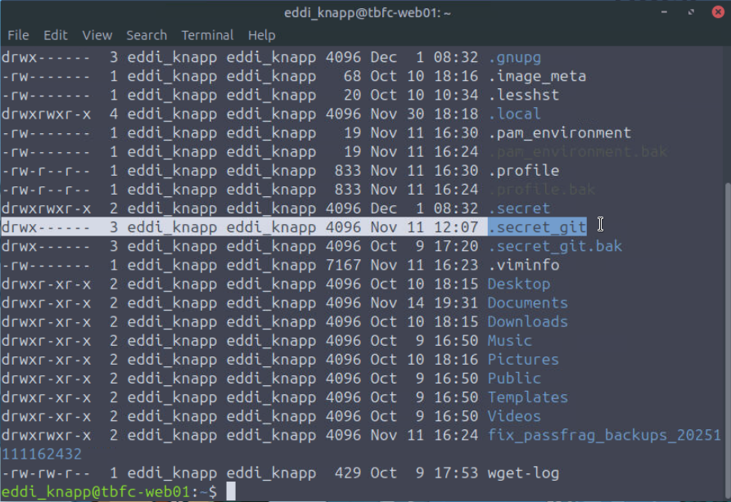Image resolution: width=731 pixels, height=502 pixels.
Task: Open the Search menu
Action: tap(147, 35)
